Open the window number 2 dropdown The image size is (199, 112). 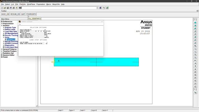[195, 20]
